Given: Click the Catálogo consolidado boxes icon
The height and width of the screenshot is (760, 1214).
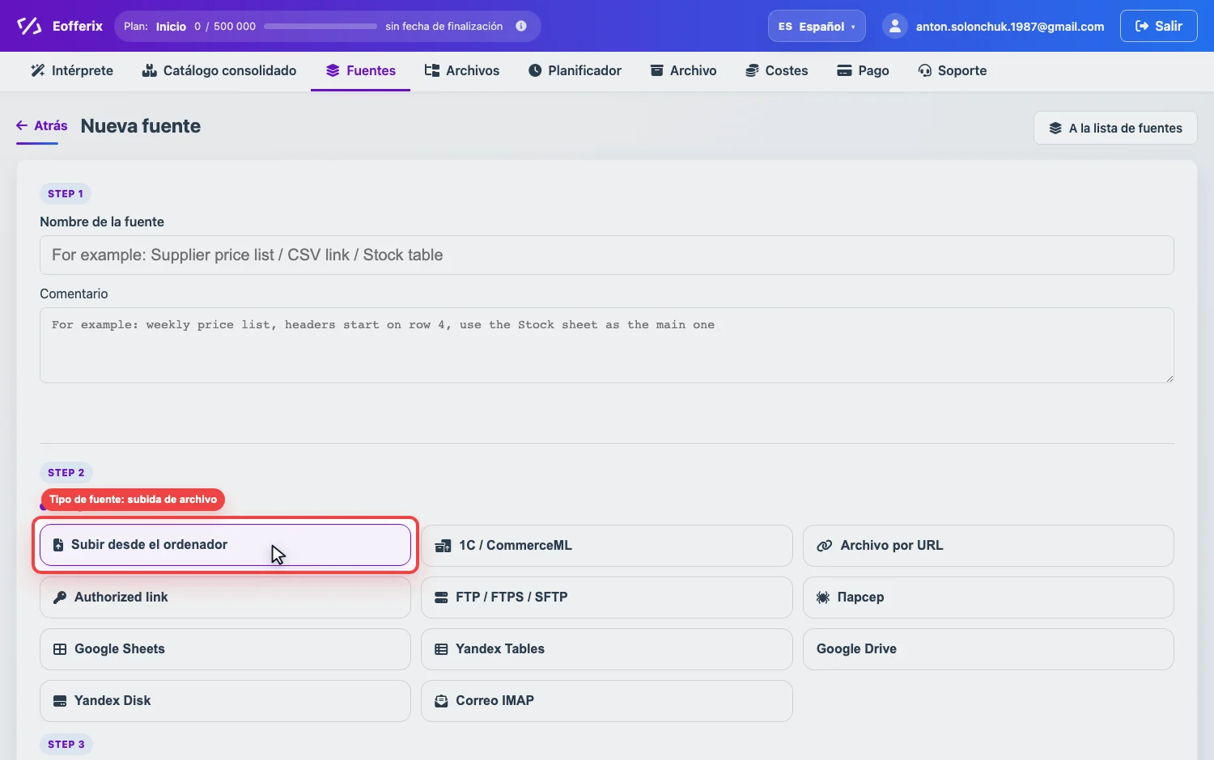Looking at the screenshot, I should click(x=149, y=70).
